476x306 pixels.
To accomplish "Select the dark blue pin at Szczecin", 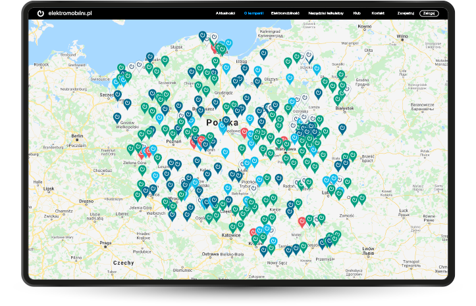I will click(x=118, y=95).
